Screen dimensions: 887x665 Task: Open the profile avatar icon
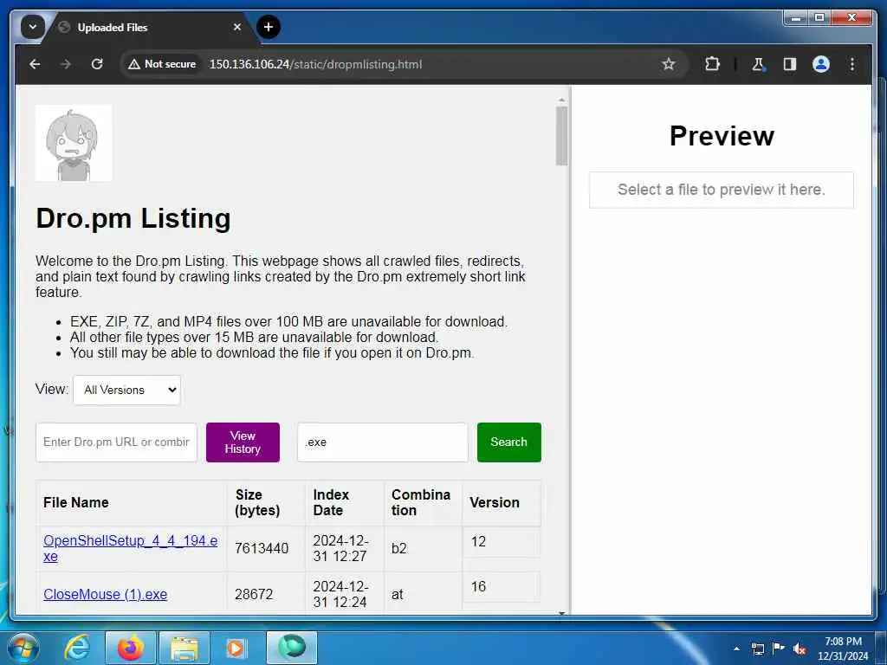[x=821, y=64]
